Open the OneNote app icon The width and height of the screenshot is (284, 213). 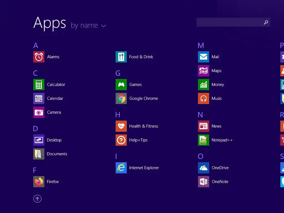click(204, 182)
